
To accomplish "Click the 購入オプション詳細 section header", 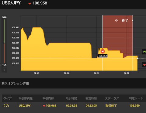I will click(15, 84).
